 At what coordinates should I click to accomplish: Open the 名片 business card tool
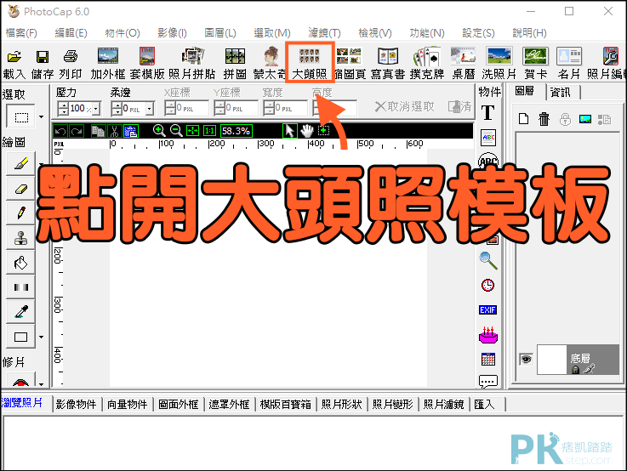point(569,64)
